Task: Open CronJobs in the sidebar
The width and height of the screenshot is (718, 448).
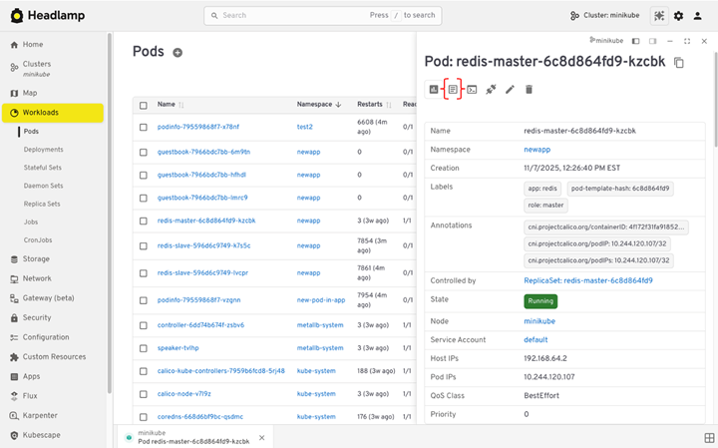Action: [38, 240]
